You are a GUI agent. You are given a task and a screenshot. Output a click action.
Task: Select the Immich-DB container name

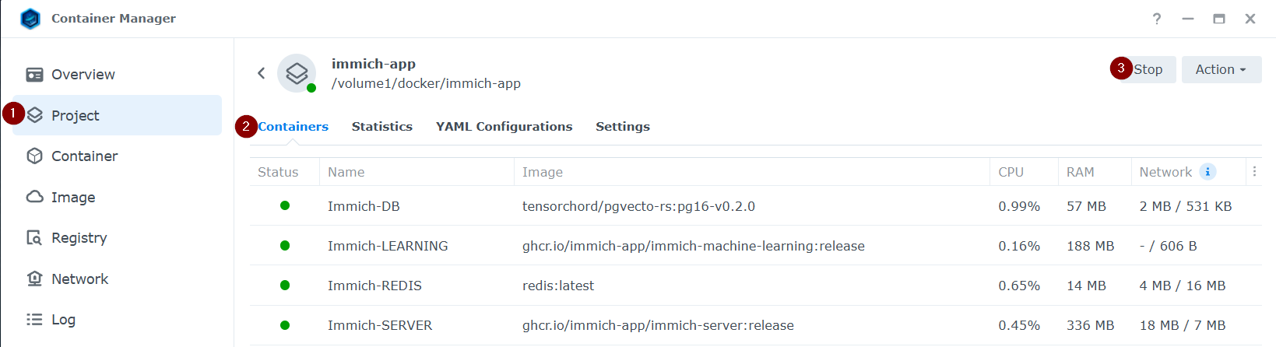(x=364, y=206)
